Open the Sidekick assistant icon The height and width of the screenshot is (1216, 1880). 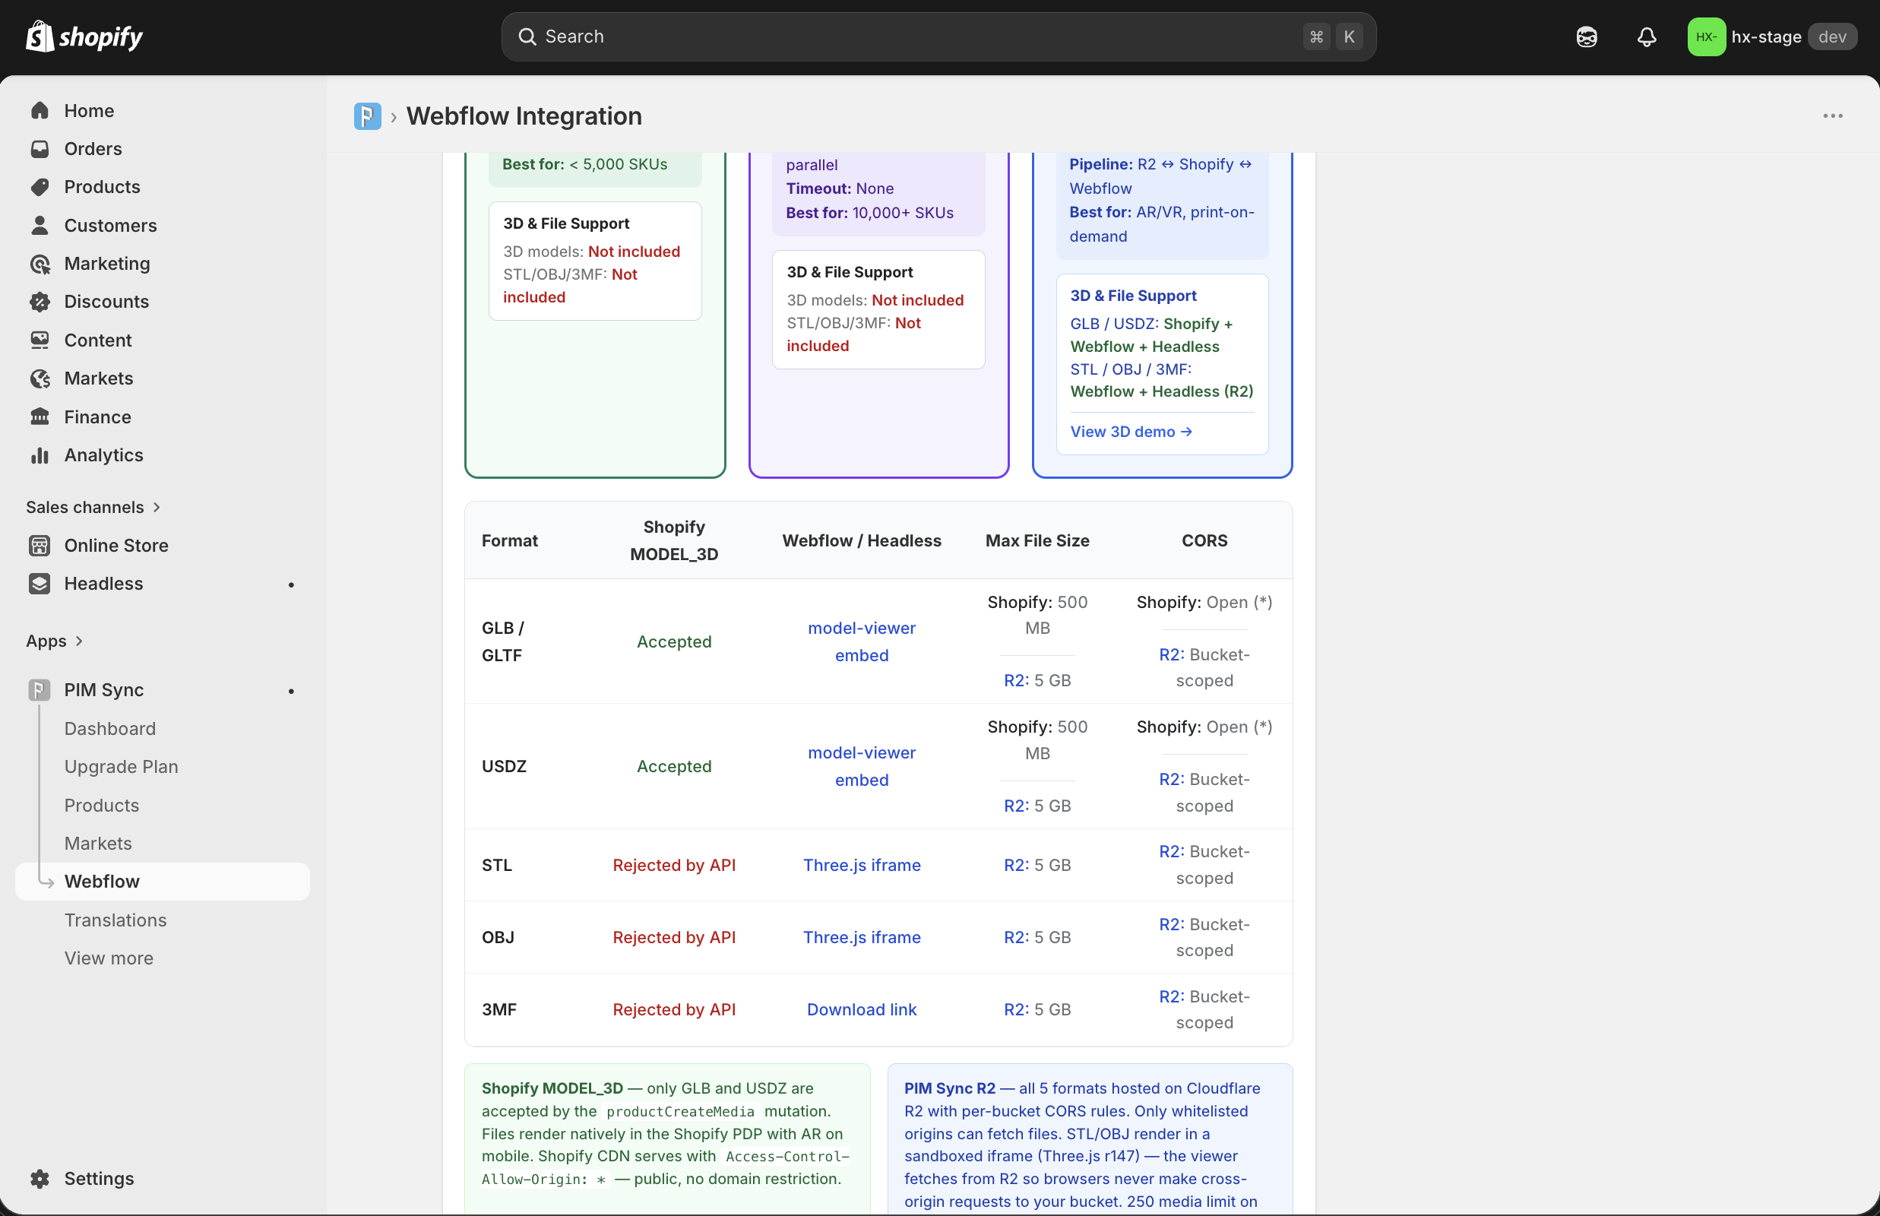tap(1586, 37)
